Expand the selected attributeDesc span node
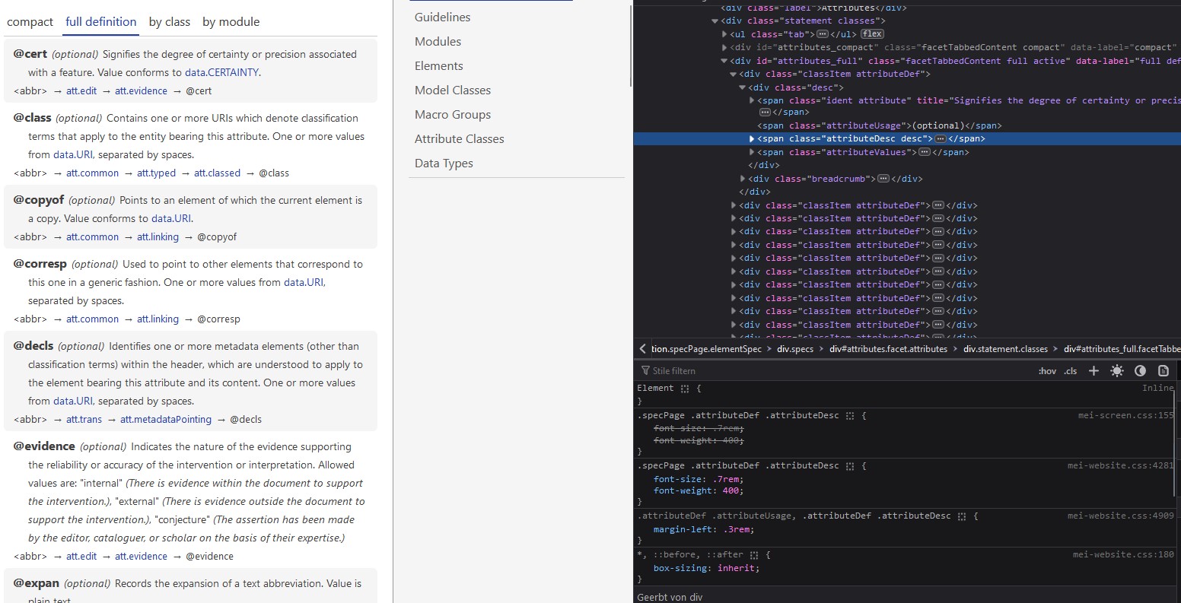 [x=752, y=139]
